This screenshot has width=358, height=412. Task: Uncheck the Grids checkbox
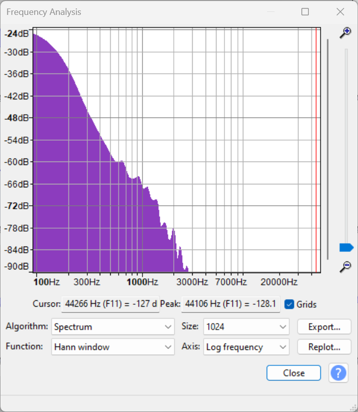pyautogui.click(x=289, y=304)
